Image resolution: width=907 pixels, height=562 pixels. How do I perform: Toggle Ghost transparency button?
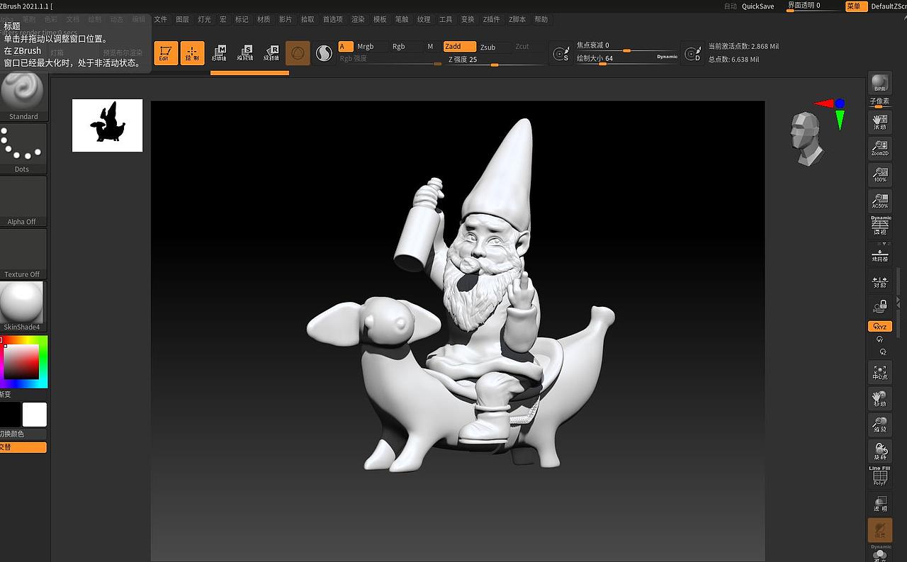pos(880,530)
